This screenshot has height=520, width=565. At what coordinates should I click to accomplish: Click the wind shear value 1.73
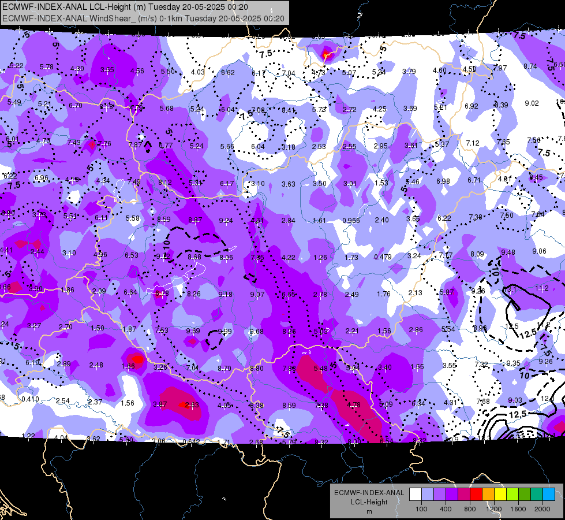click(x=351, y=257)
